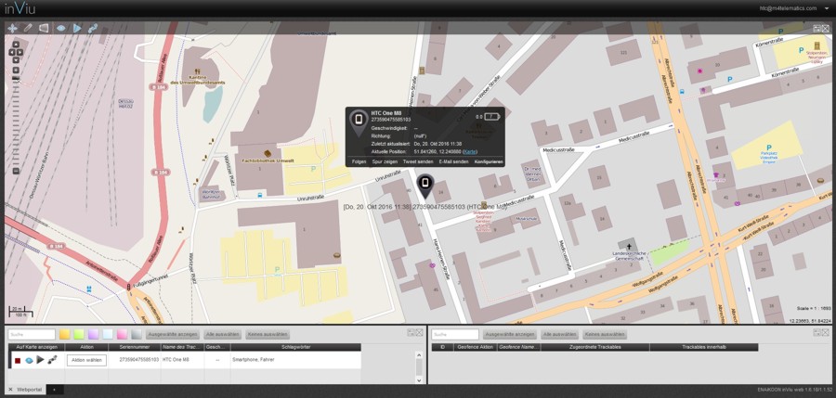Click Spur zeigen in the popup
The height and width of the screenshot is (398, 836).
(385, 160)
